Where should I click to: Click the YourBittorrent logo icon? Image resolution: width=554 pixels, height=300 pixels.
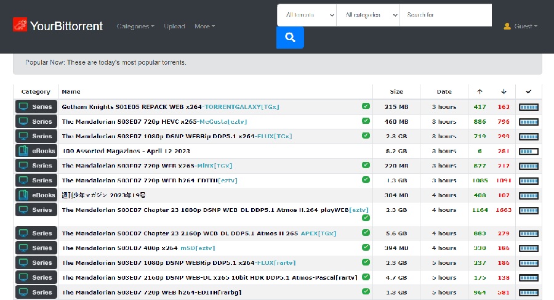tap(20, 25)
